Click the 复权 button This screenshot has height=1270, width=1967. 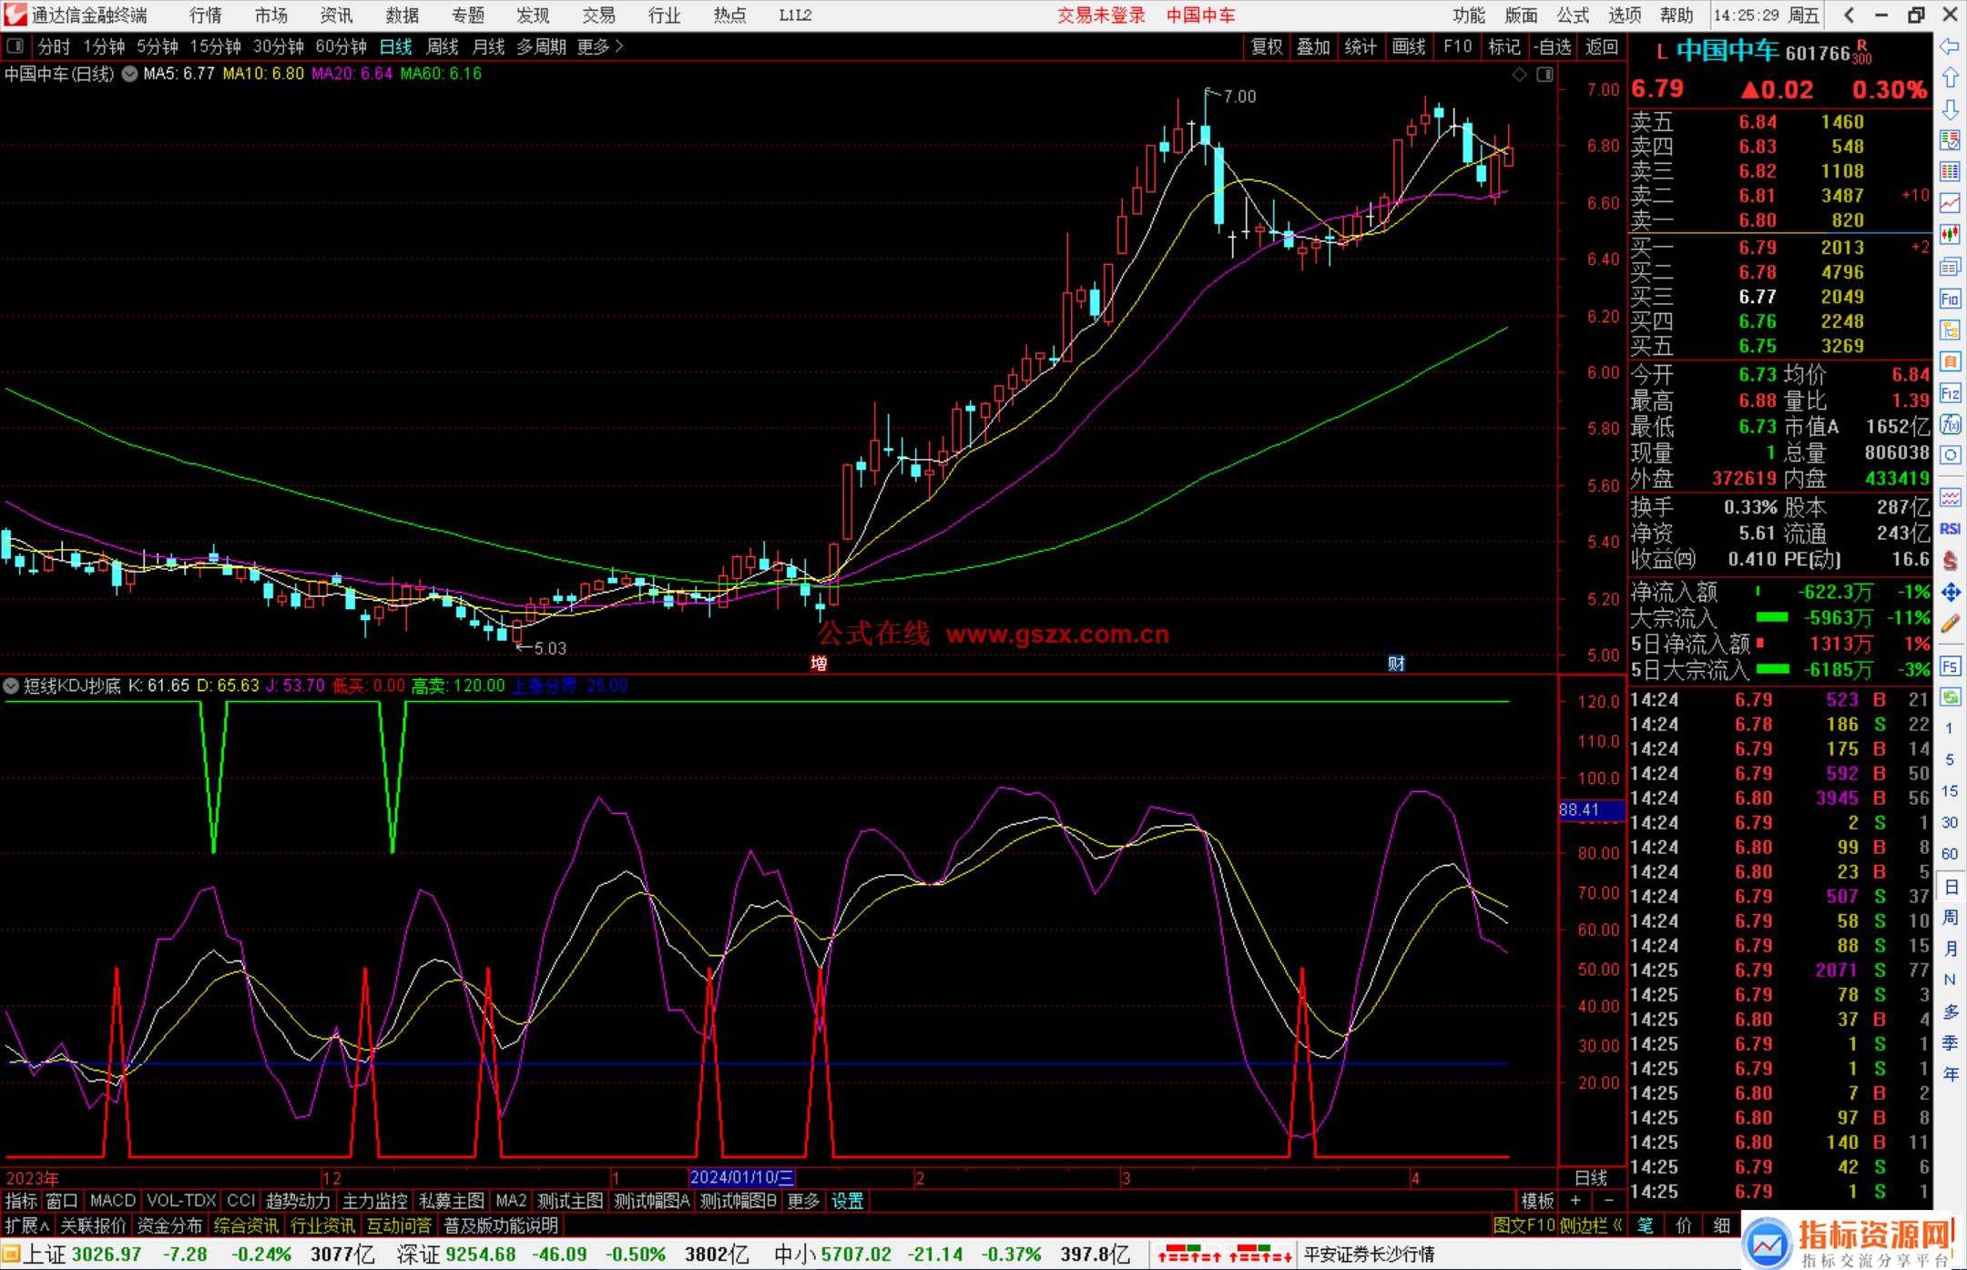tap(1266, 46)
